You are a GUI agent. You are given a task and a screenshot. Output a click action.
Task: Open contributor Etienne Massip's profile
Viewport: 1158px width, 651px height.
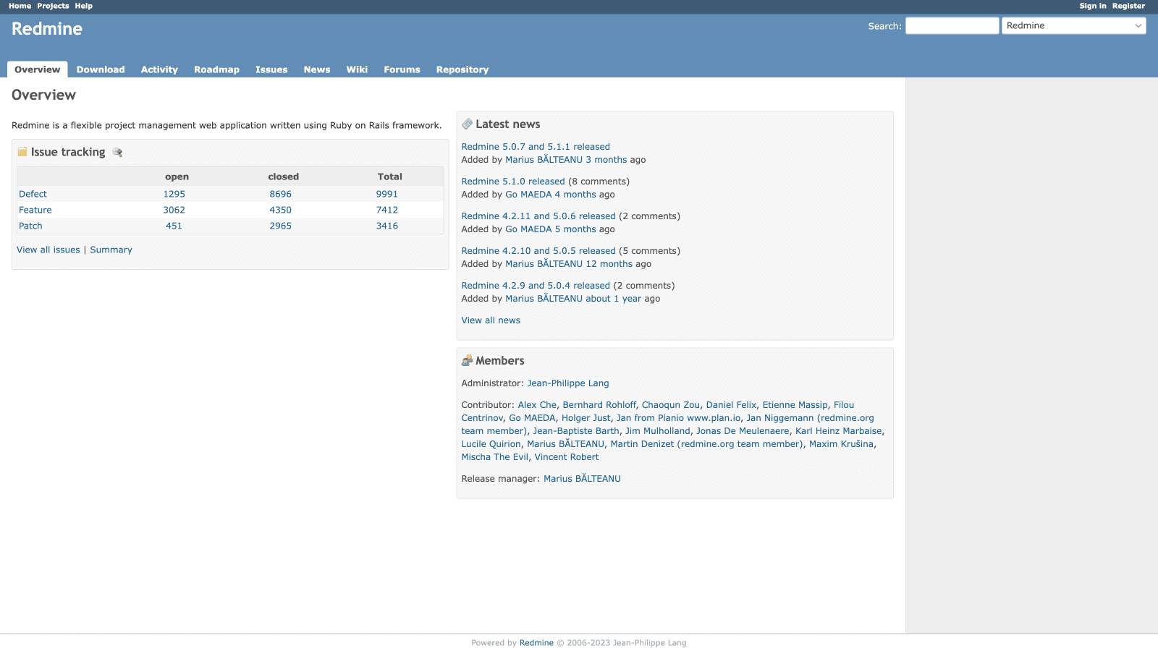click(795, 405)
